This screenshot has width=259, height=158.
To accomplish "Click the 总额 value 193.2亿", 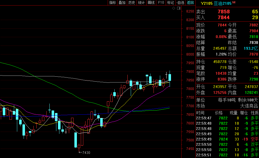I will [251, 48].
